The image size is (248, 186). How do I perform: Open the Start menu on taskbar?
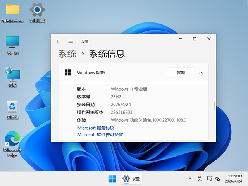(x=112, y=179)
